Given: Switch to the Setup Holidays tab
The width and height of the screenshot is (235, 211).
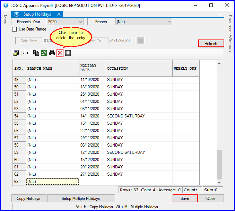Looking at the screenshot, I should pos(37,14).
